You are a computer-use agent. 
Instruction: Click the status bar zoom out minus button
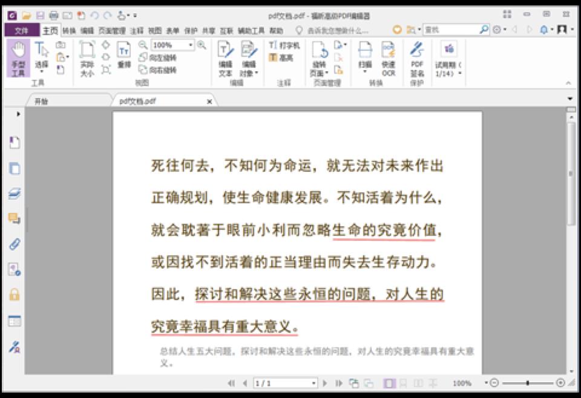(x=494, y=383)
